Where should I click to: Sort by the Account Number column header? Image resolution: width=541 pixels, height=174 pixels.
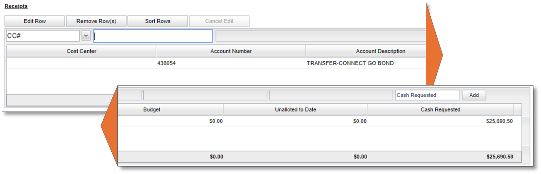[231, 51]
